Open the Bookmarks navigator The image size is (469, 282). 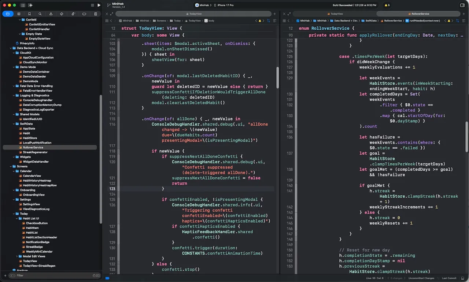[x=29, y=14]
